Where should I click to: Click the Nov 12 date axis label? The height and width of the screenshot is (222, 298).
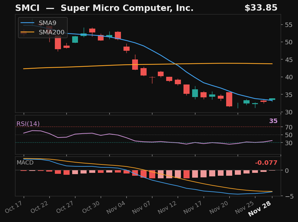pyautogui.click(x=167, y=207)
